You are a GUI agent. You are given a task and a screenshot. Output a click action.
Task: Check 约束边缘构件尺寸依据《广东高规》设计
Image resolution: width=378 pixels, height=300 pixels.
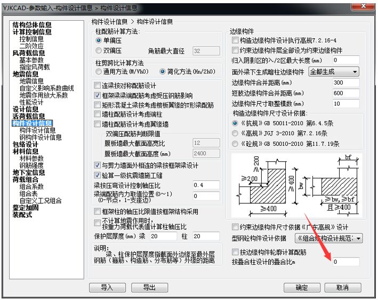235,227
